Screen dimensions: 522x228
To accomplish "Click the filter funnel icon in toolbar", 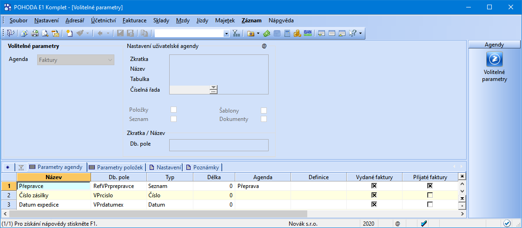I will coord(236,33).
